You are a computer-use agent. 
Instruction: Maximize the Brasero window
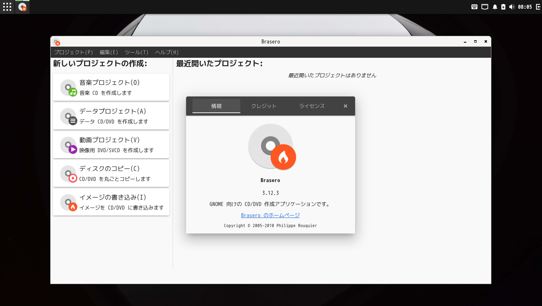coord(475,41)
